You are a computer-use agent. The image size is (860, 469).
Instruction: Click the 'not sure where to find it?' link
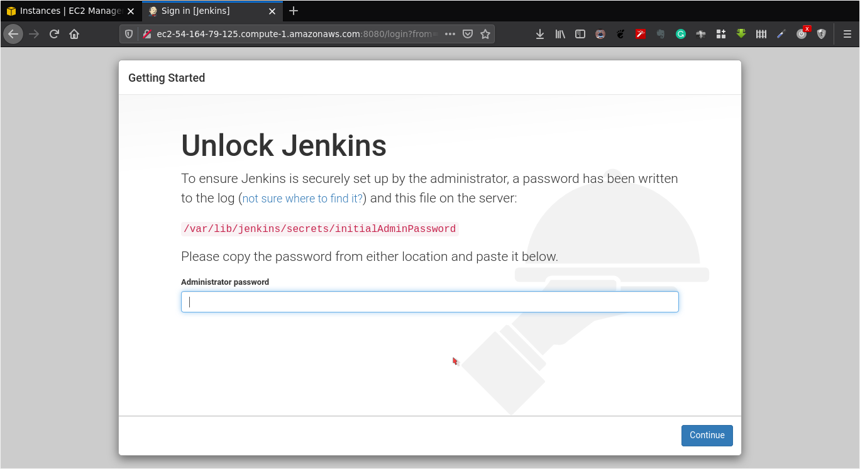coord(302,199)
